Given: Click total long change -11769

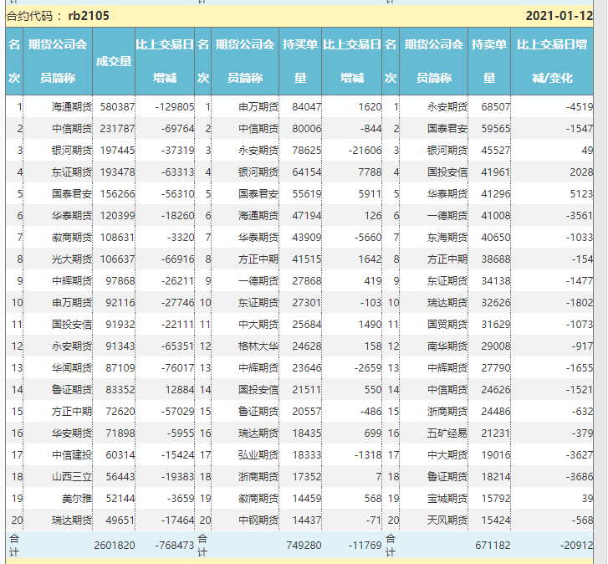Looking at the screenshot, I should tap(365, 545).
